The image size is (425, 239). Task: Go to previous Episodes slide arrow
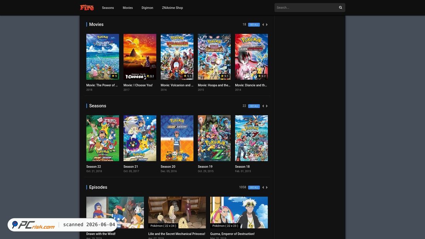click(x=263, y=188)
